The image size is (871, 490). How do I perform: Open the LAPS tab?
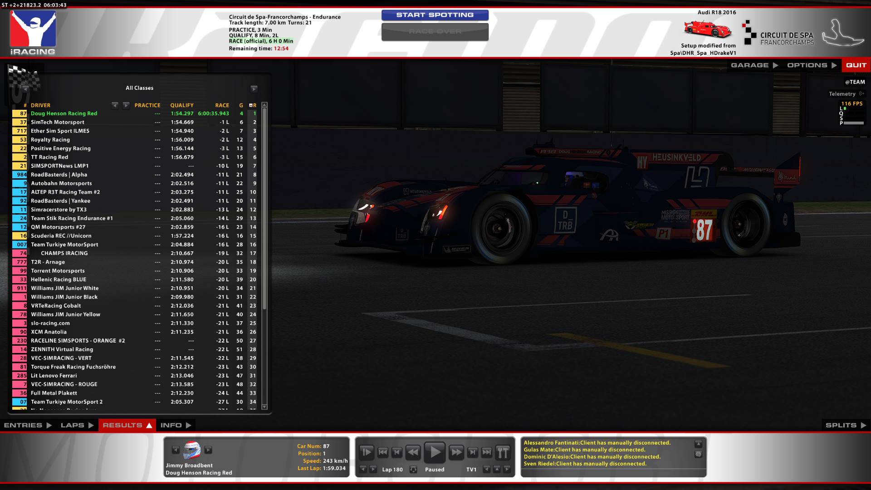pos(77,425)
